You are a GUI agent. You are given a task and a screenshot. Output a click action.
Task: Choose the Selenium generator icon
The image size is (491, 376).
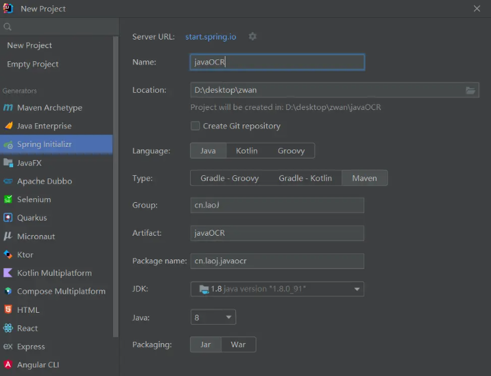click(8, 200)
